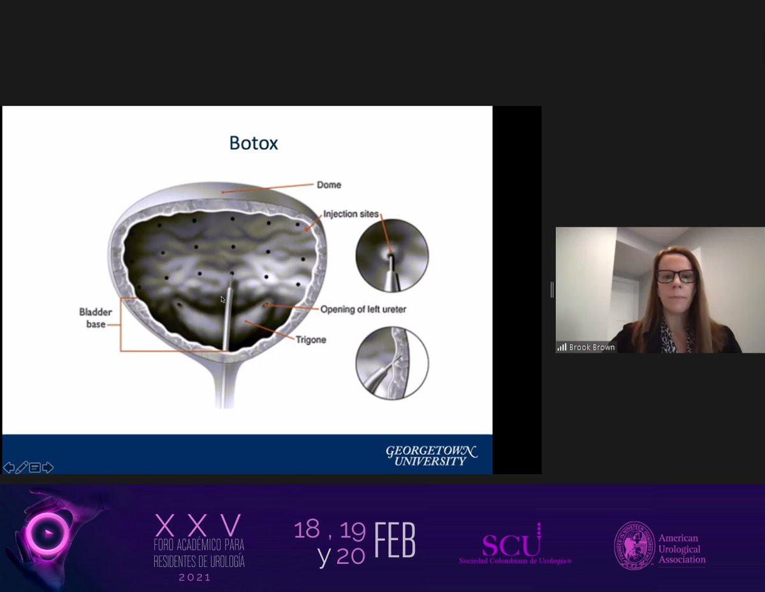Click the panel divider handle beside the video
765x592 pixels.
click(x=551, y=290)
